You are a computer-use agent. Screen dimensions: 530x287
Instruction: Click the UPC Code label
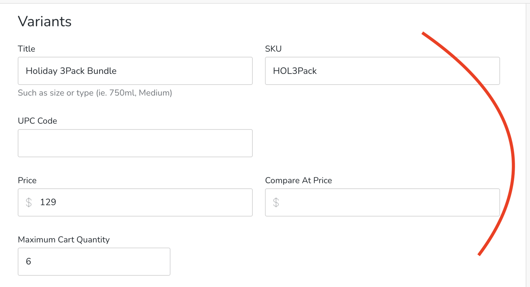point(37,121)
